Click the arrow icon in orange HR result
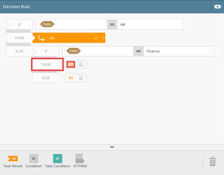Screen dimensions: 224x175 (x=41, y=38)
